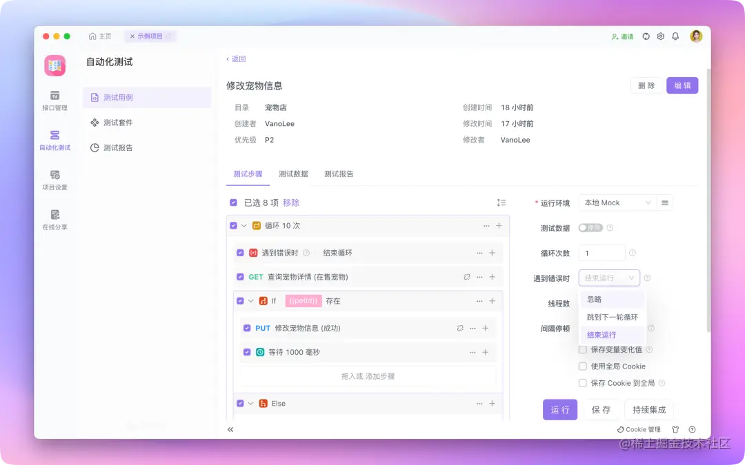Viewport: 745px width, 465px height.
Task: Open the refresh icon in the top bar
Action: pyautogui.click(x=645, y=37)
